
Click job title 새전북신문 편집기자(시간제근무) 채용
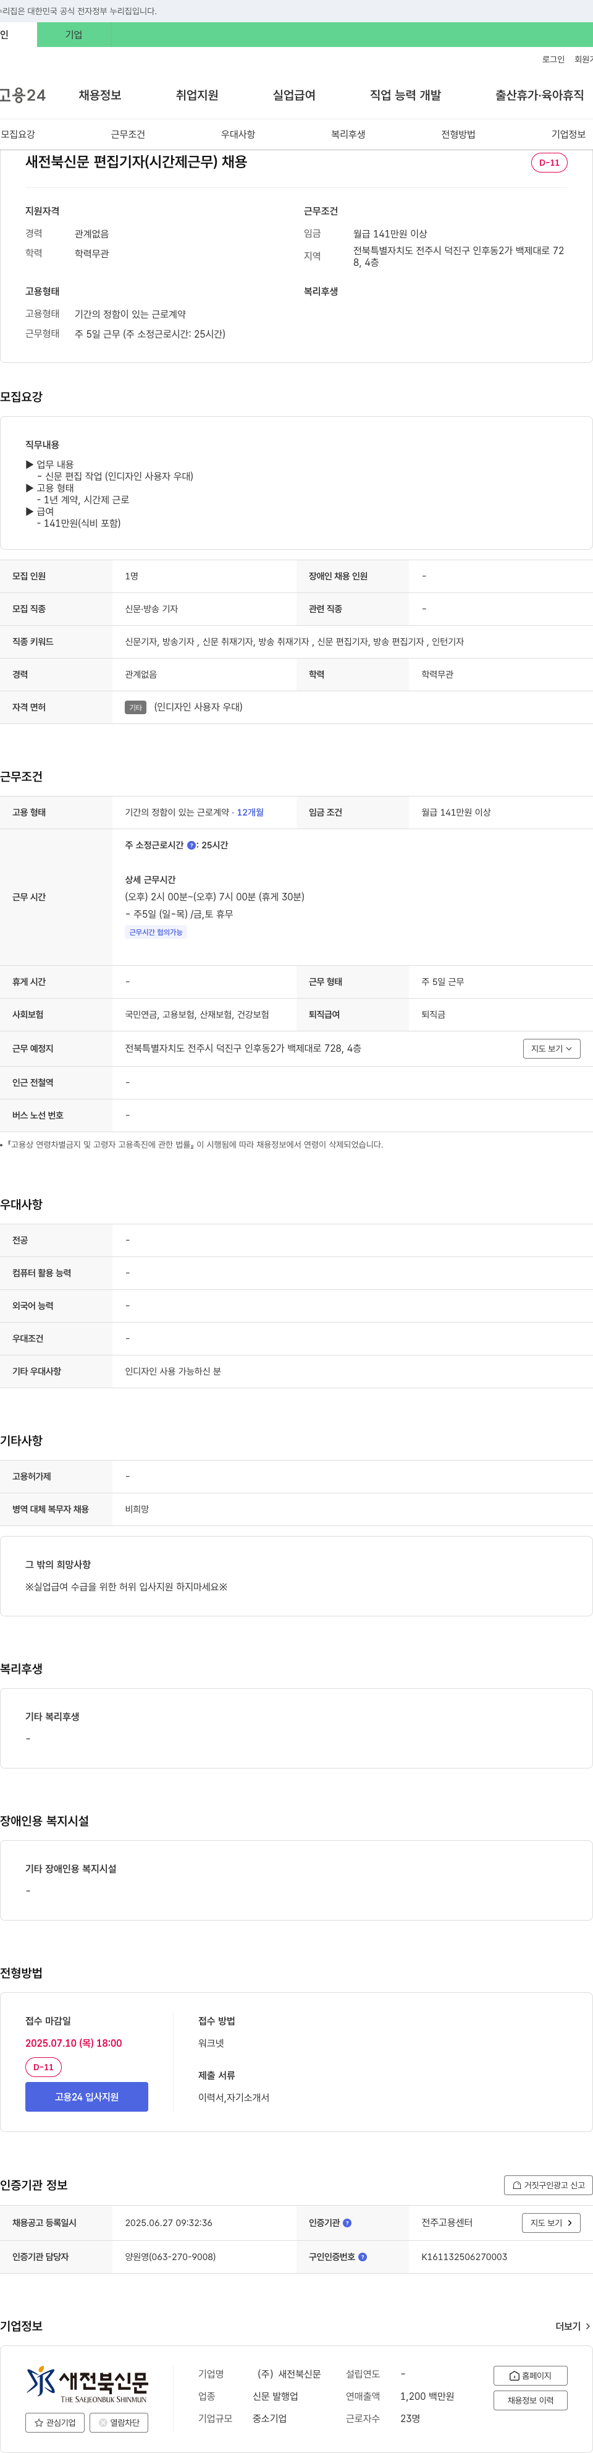click(x=136, y=162)
